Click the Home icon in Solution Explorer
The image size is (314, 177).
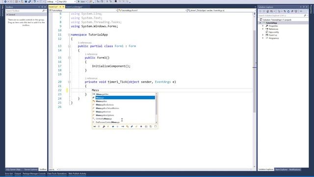(x=267, y=11)
